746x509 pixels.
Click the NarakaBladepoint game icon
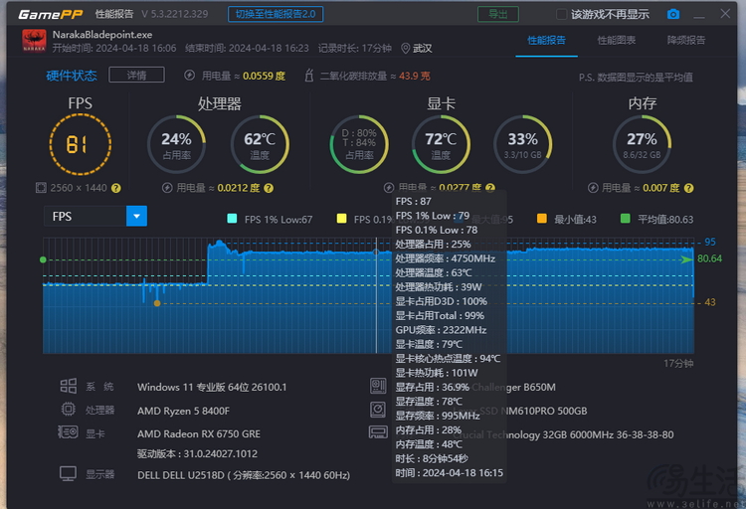click(34, 41)
